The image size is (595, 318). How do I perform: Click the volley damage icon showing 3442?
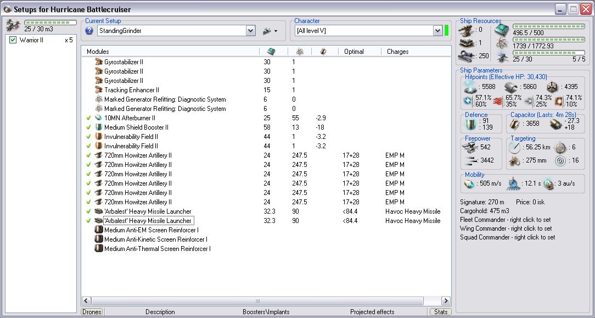click(470, 161)
